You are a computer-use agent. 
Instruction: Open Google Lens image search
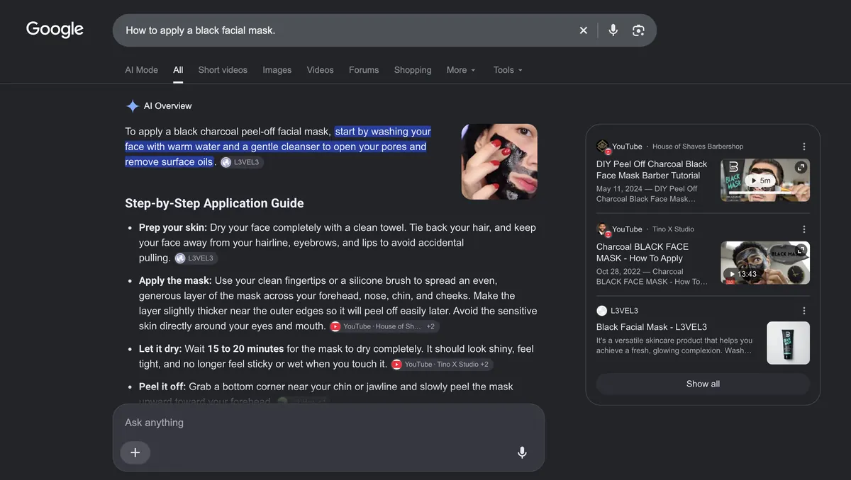click(x=638, y=30)
